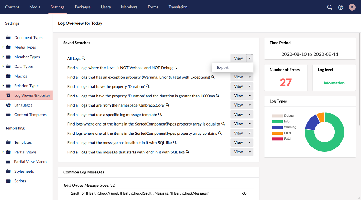This screenshot has width=361, height=200.
Task: Click the Media Types folder icon
Action: click(8, 47)
